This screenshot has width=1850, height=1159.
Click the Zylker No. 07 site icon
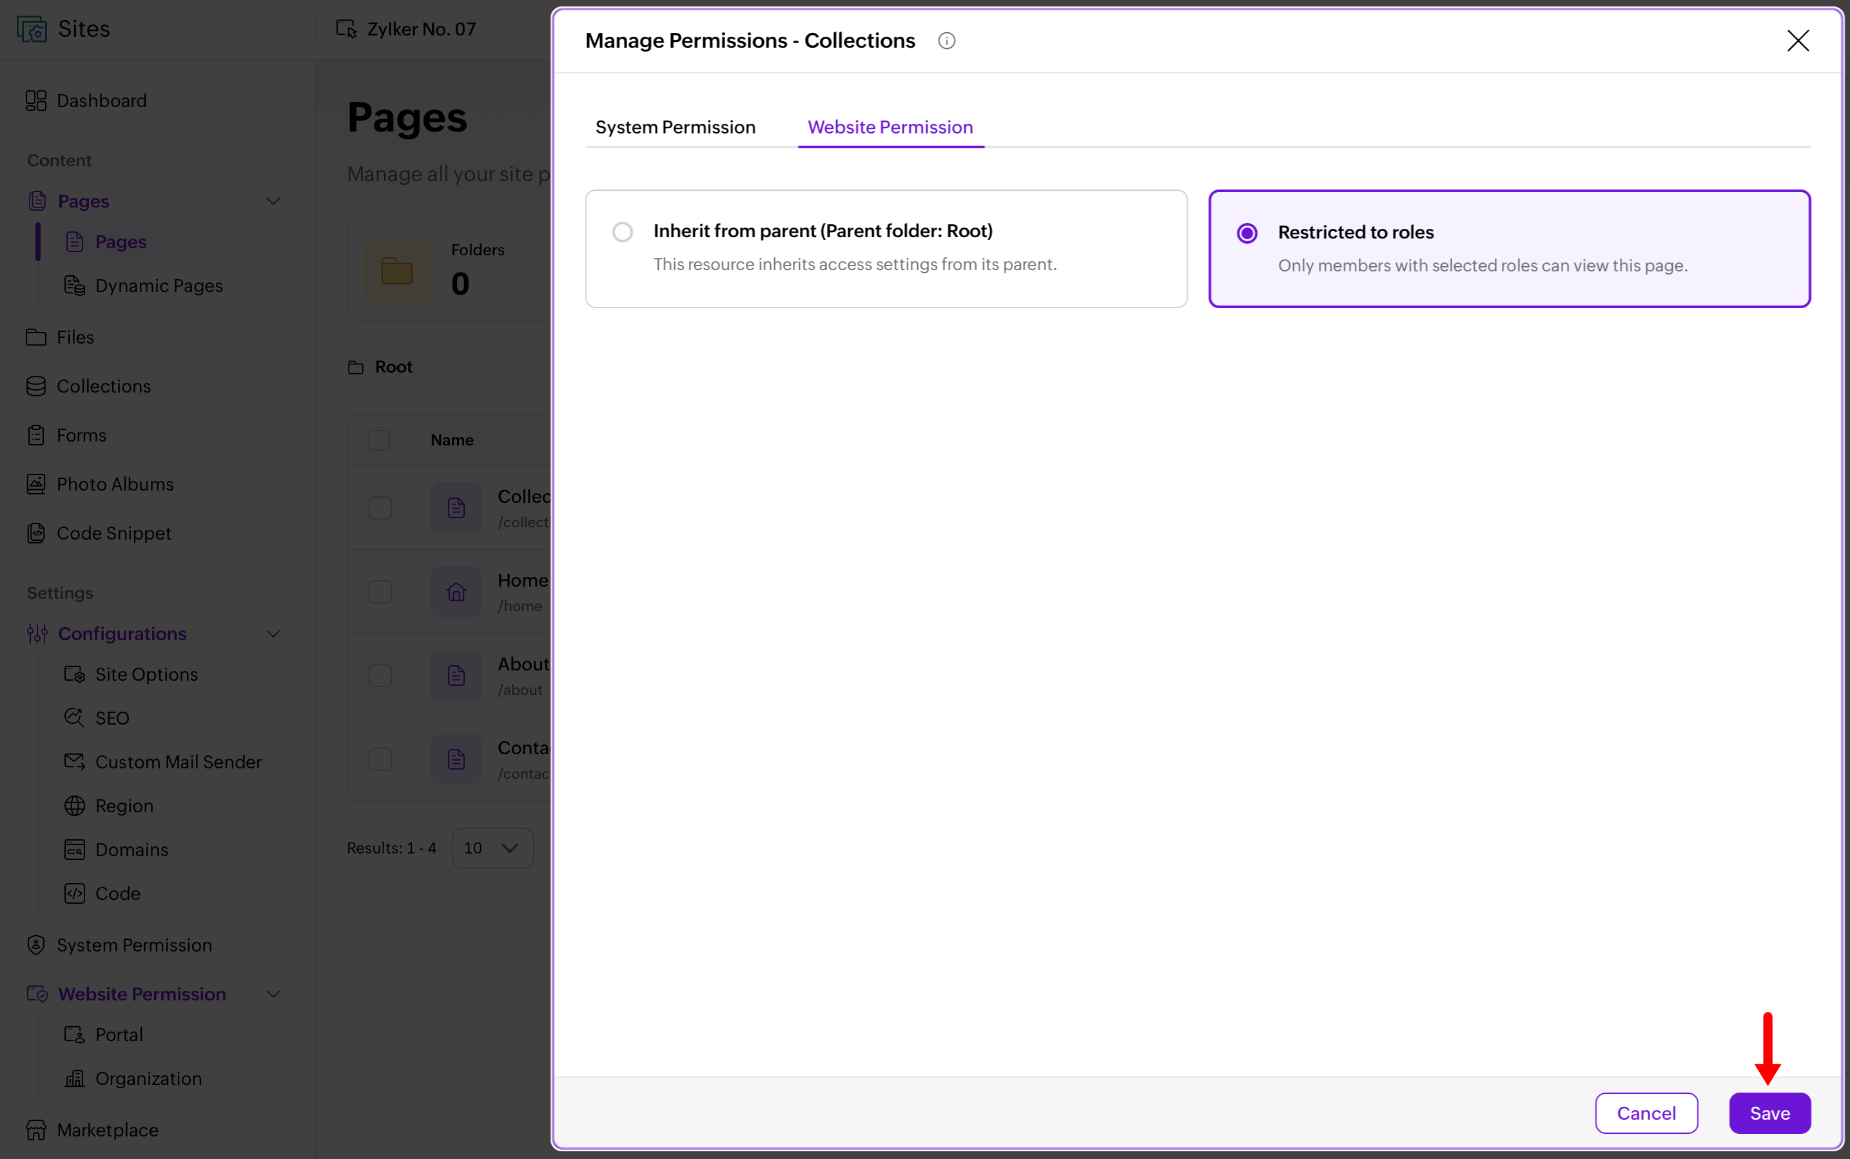click(346, 29)
